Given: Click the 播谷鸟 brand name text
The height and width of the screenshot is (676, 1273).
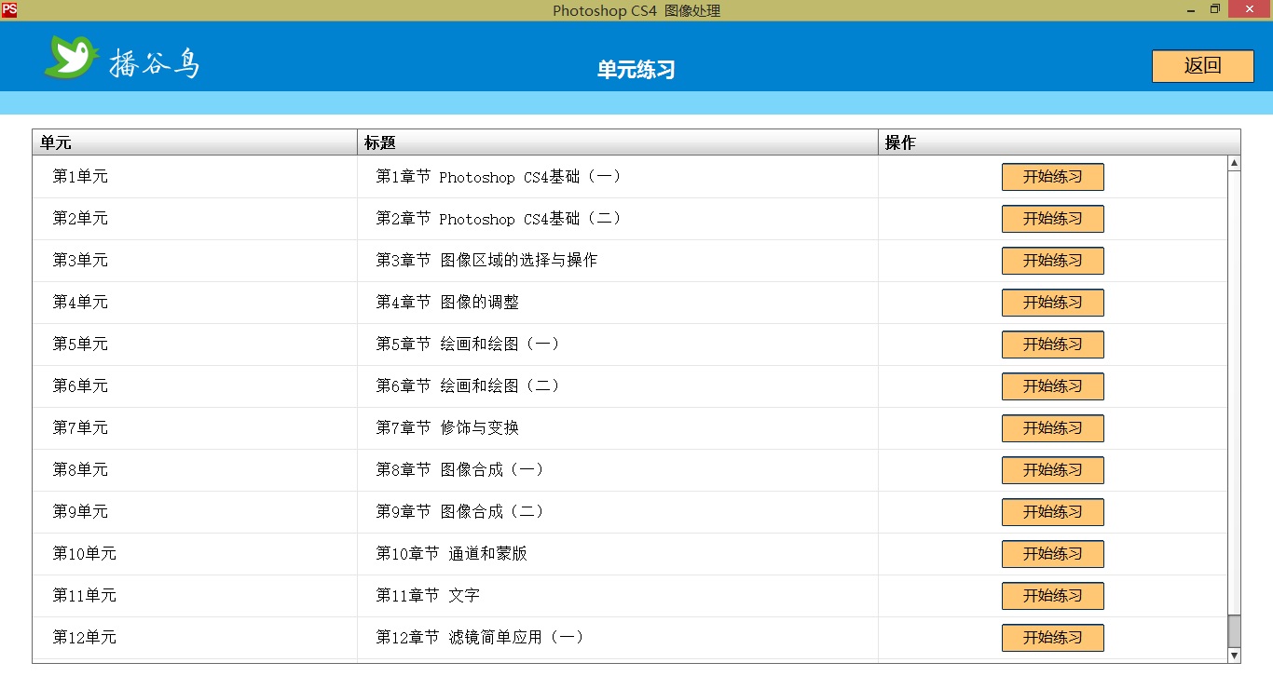Looking at the screenshot, I should click(154, 61).
